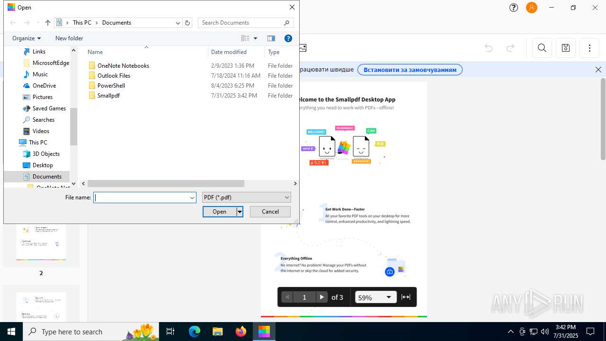606x341 pixels.
Task: Click This PC in the address breadcrumb
Action: click(82, 23)
